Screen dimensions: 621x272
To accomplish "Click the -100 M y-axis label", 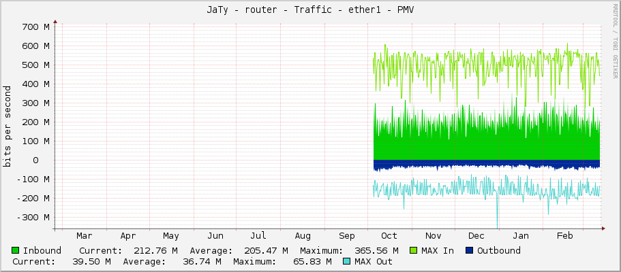I will (33, 179).
